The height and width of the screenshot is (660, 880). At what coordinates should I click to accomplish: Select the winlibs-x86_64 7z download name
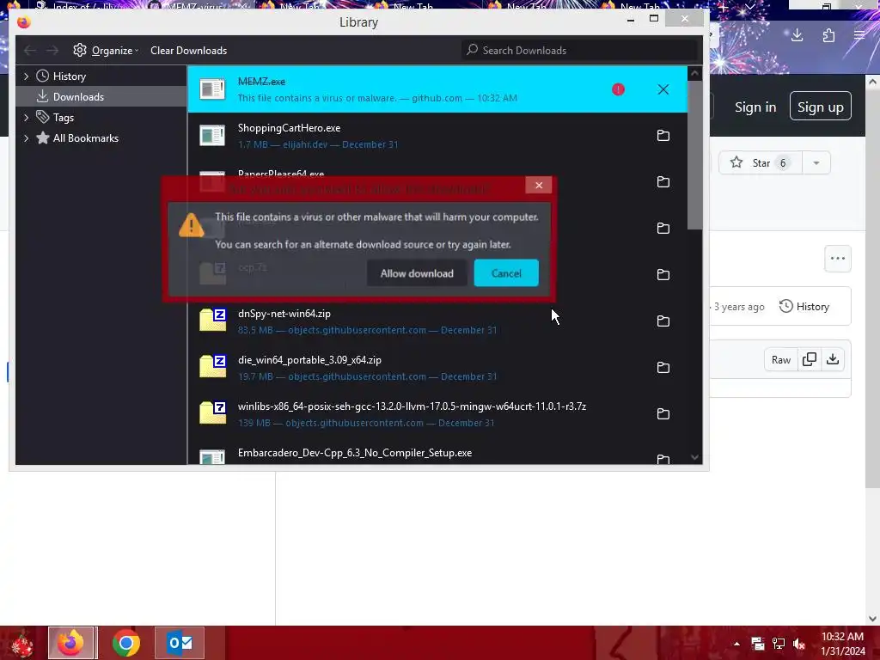point(412,406)
